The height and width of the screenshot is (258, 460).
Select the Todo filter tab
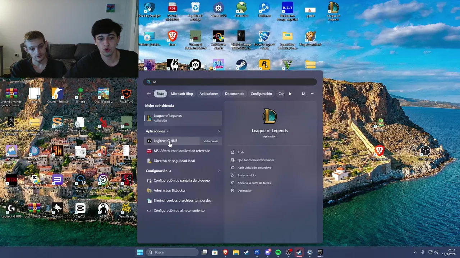160,94
